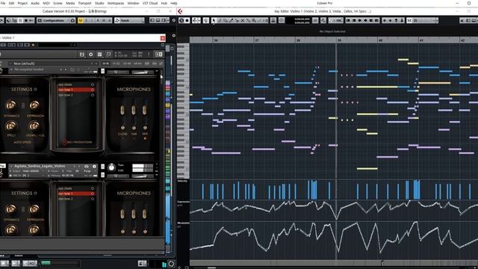Image resolution: width=478 pixels, height=269 pixels.
Task: Open the File menu
Action: pyautogui.click(x=3, y=3)
